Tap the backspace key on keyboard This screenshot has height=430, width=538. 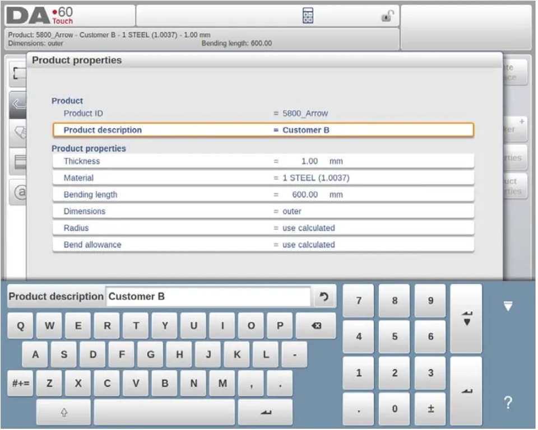316,326
